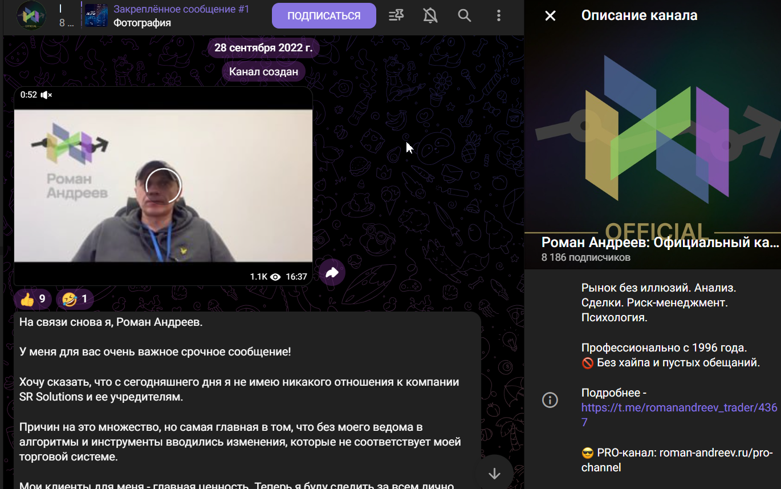The image size is (781, 489).
Task: Open the t.me/romanandreev_trader/4367 link
Action: 679,415
